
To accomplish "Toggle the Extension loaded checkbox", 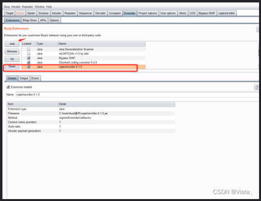I will [x=8, y=87].
